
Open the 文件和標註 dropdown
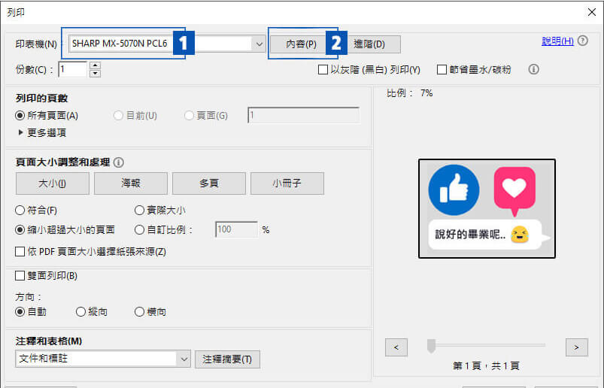184,359
